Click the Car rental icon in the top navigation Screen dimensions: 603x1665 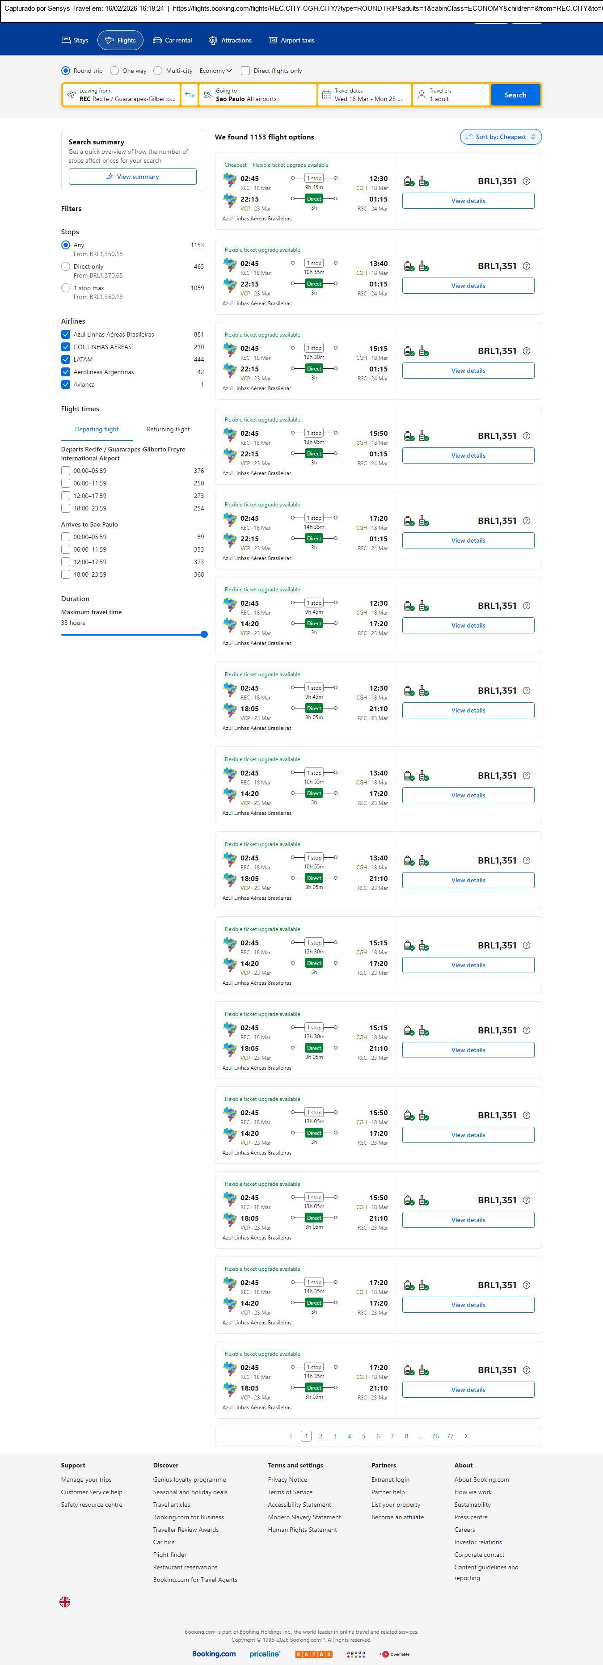(157, 40)
